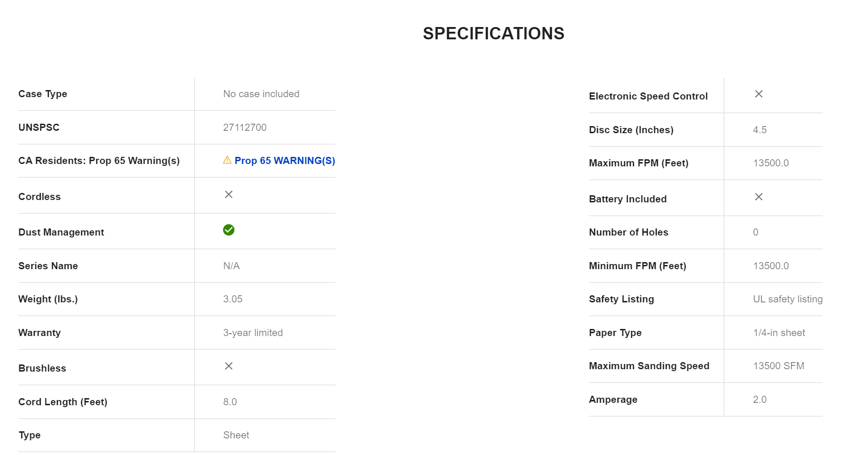Click the Amperage value 2.0

tap(760, 400)
